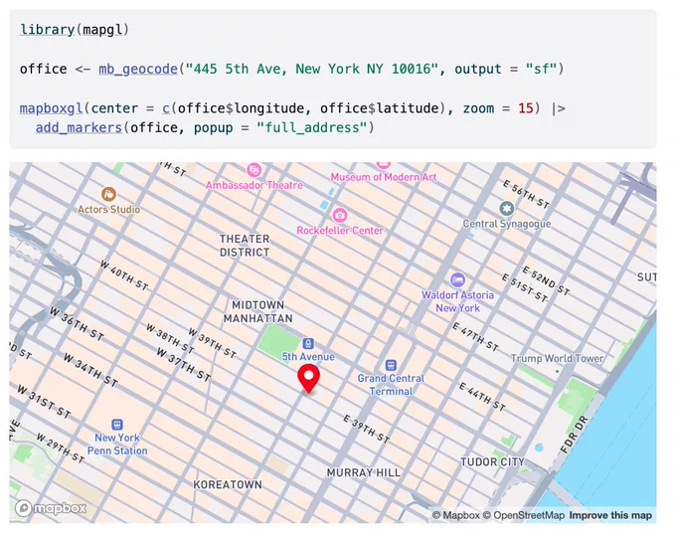Click the E 56TH ST street label
This screenshot has width=676, height=534.
click(526, 195)
